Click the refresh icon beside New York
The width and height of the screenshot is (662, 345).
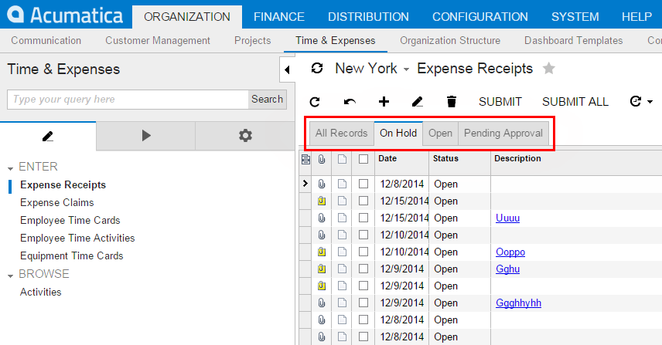(x=317, y=69)
